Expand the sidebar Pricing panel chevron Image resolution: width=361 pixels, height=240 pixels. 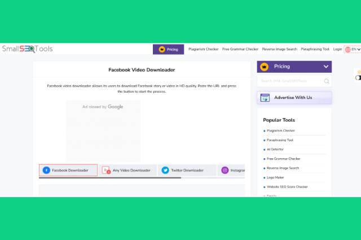tap(326, 67)
